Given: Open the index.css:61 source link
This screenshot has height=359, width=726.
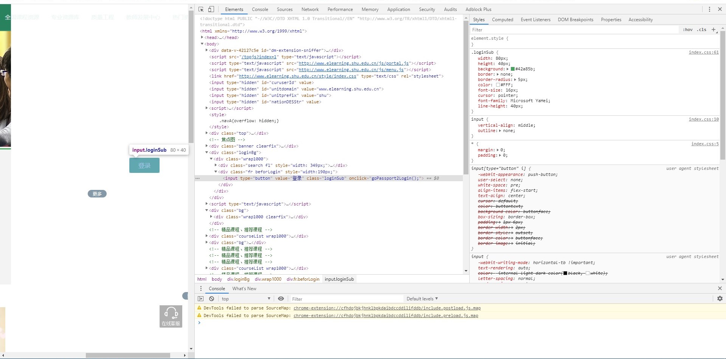Looking at the screenshot, I should [x=704, y=52].
